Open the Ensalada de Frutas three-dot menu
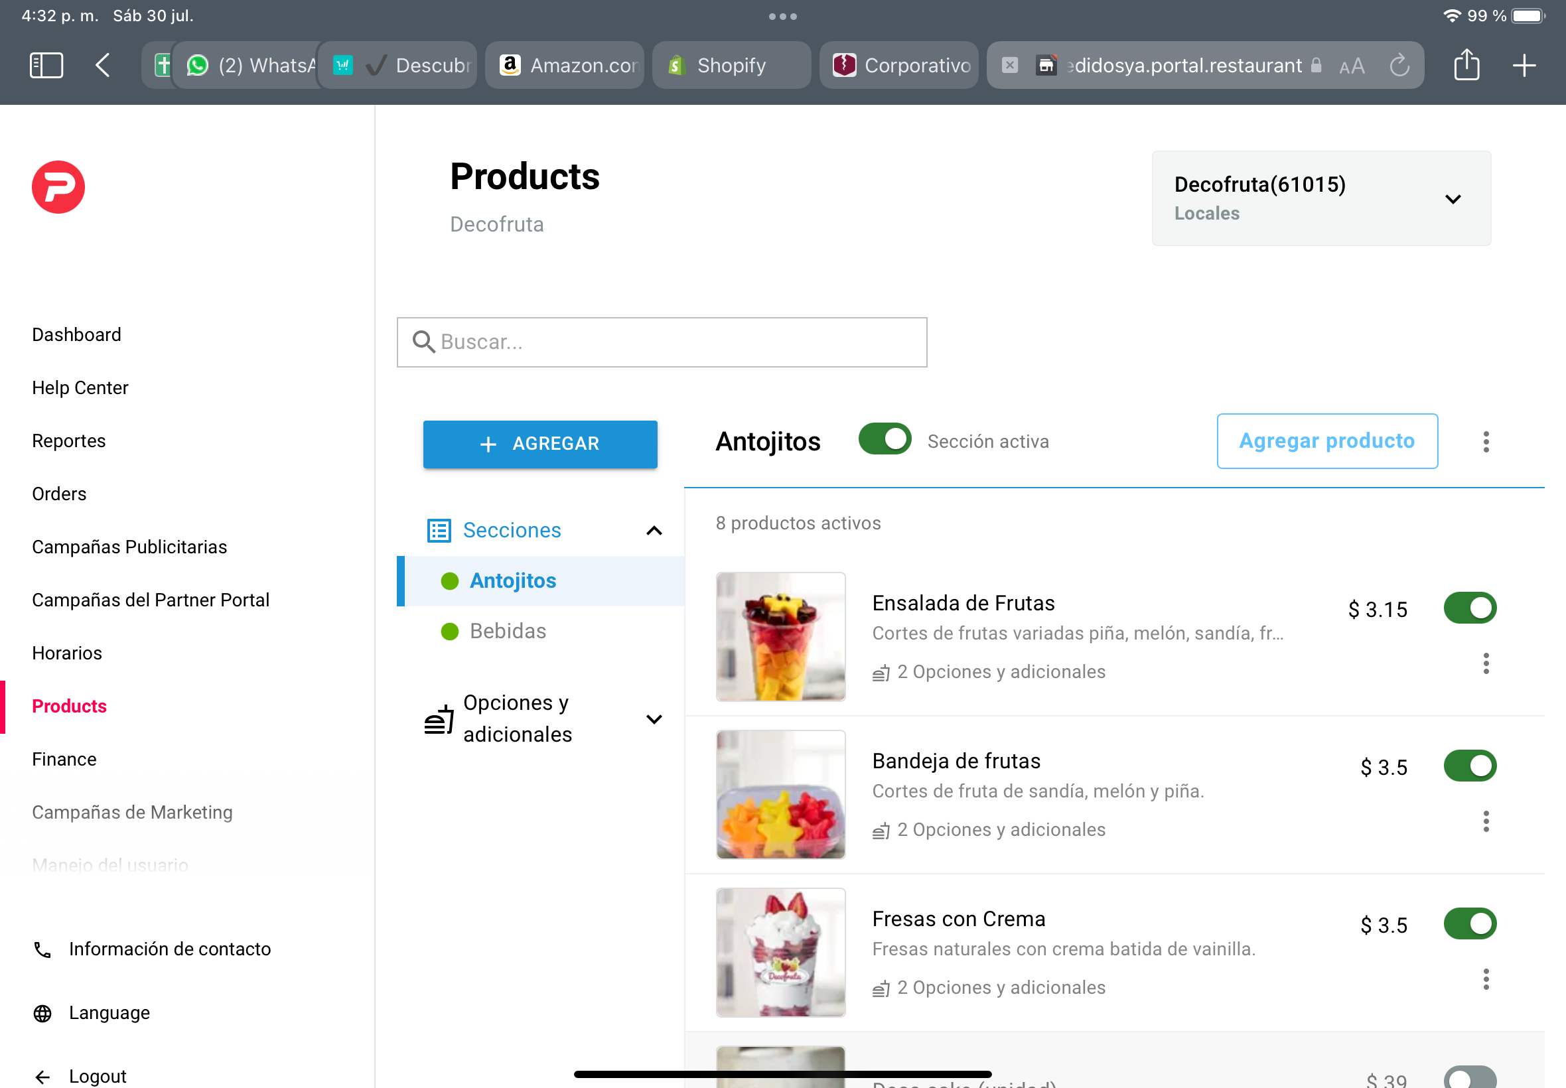Screen dimensions: 1566x1088 (x=1486, y=663)
